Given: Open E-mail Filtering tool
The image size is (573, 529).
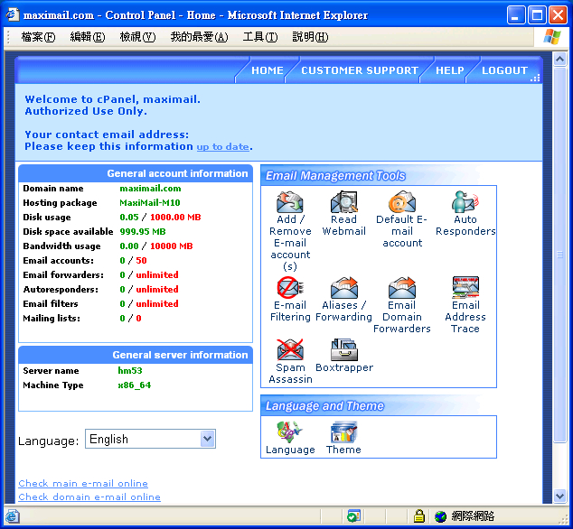Looking at the screenshot, I should [290, 288].
